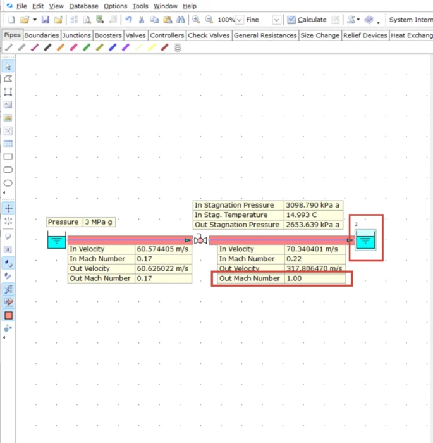The width and height of the screenshot is (433, 443).
Task: Select the ellipse shape tool
Action: (x=8, y=183)
